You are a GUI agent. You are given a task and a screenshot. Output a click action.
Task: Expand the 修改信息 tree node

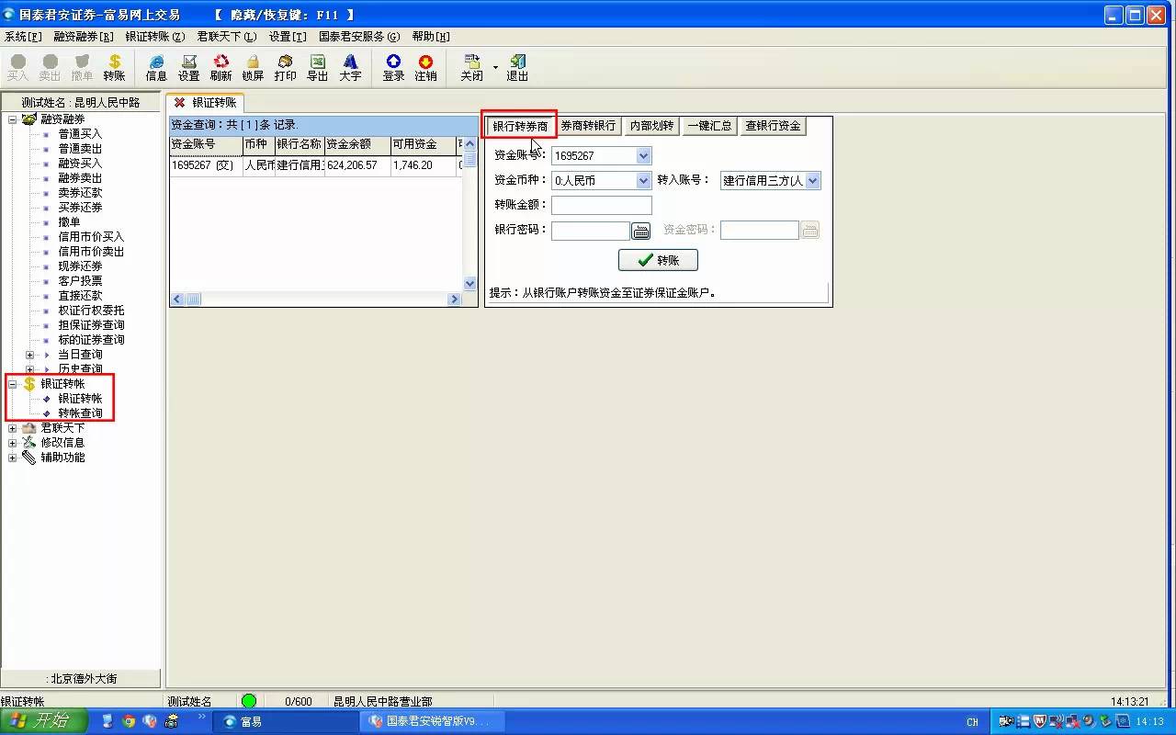pyautogui.click(x=13, y=443)
